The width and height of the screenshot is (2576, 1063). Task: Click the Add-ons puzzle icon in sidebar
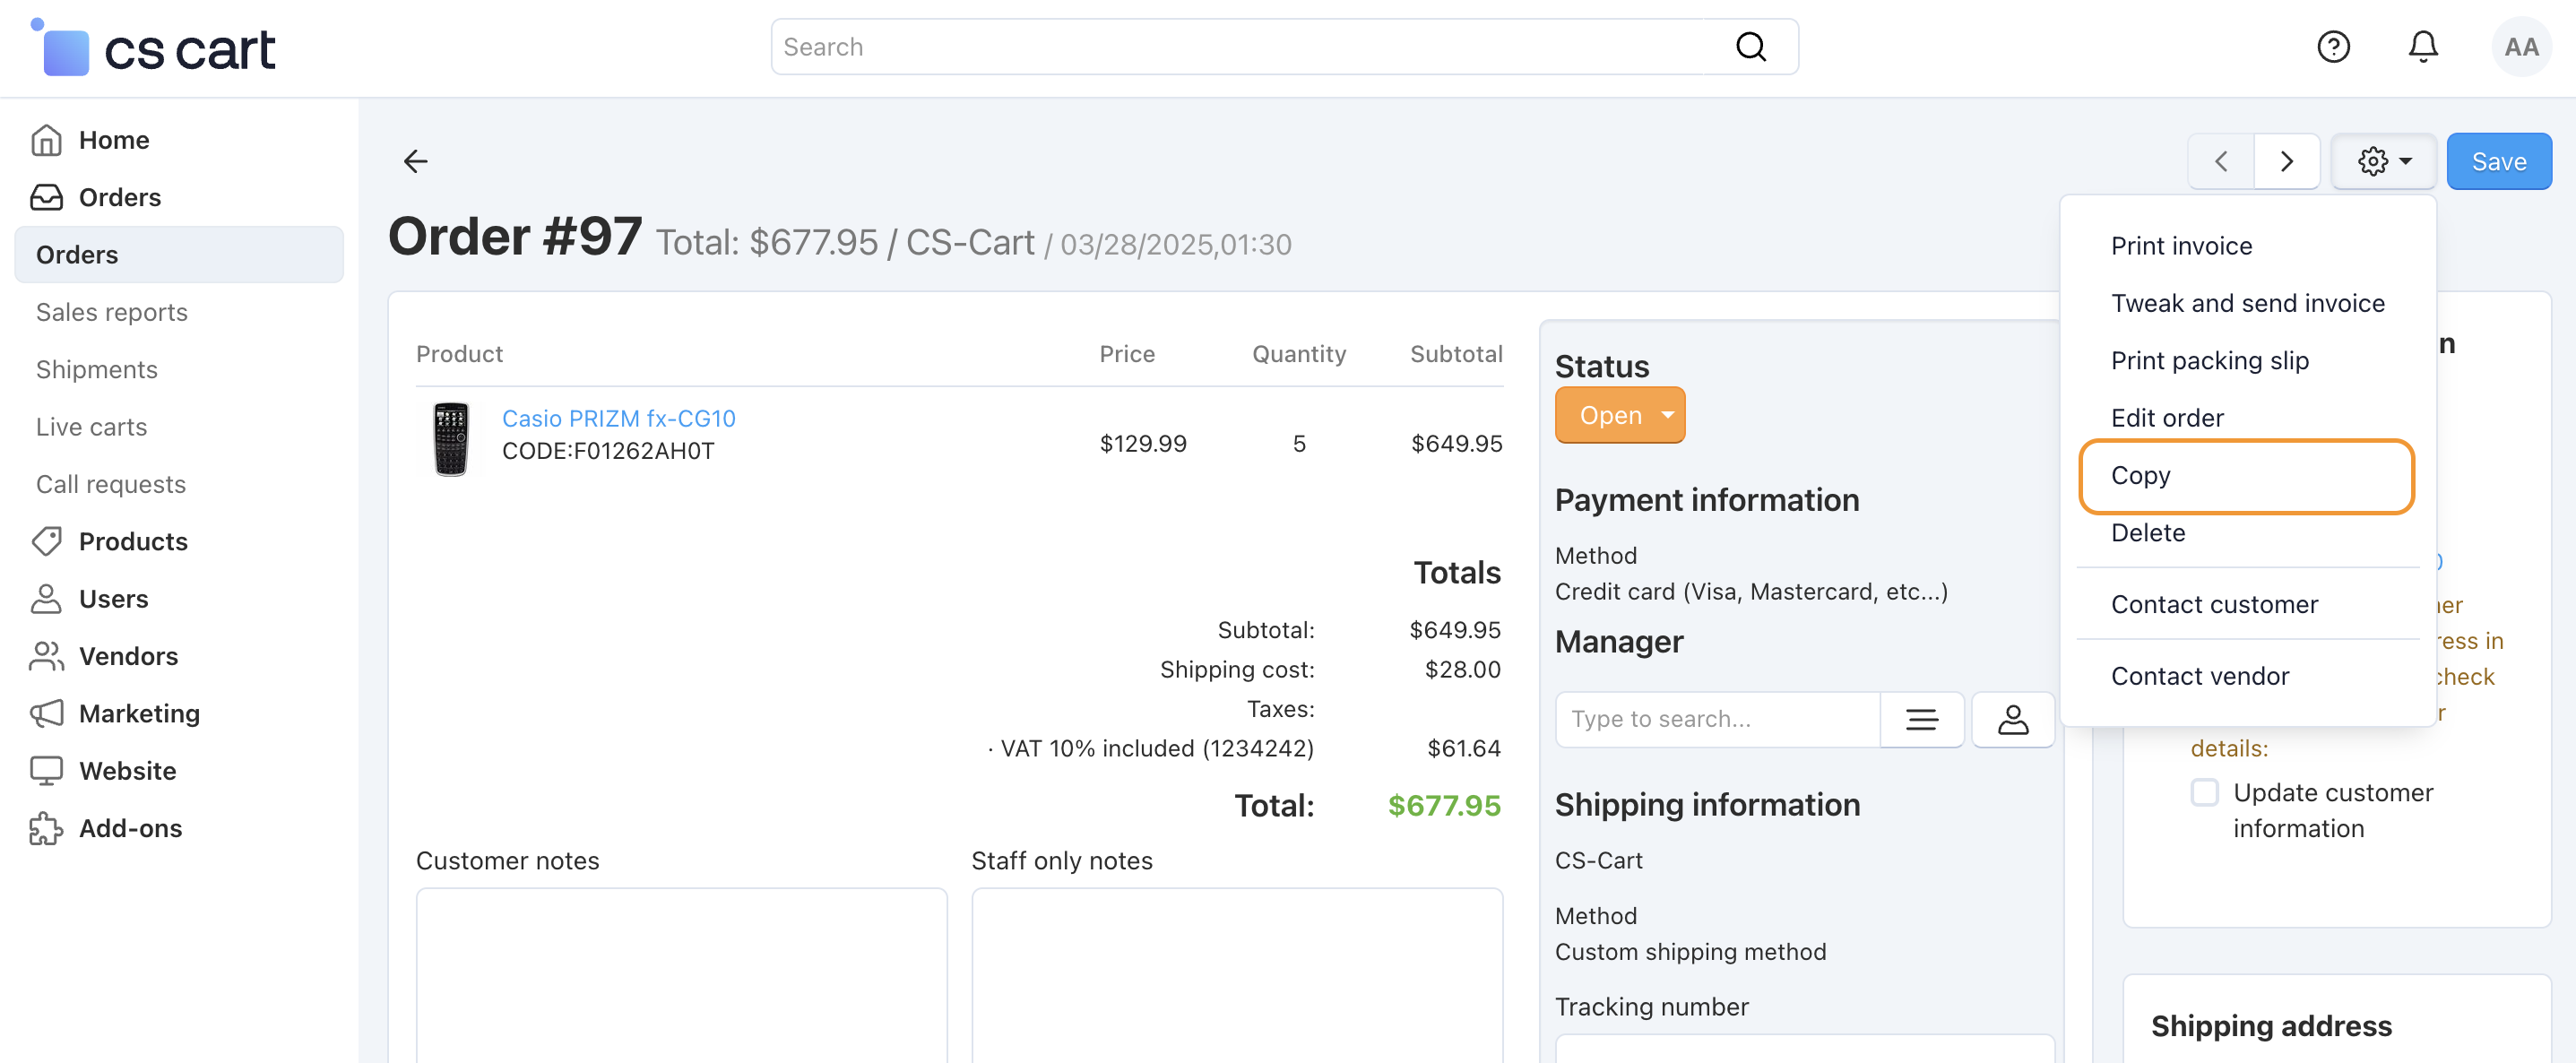[46, 828]
